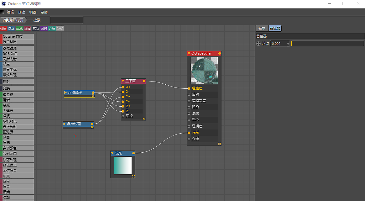Click the OctSpecular node output port

[x=220, y=53]
